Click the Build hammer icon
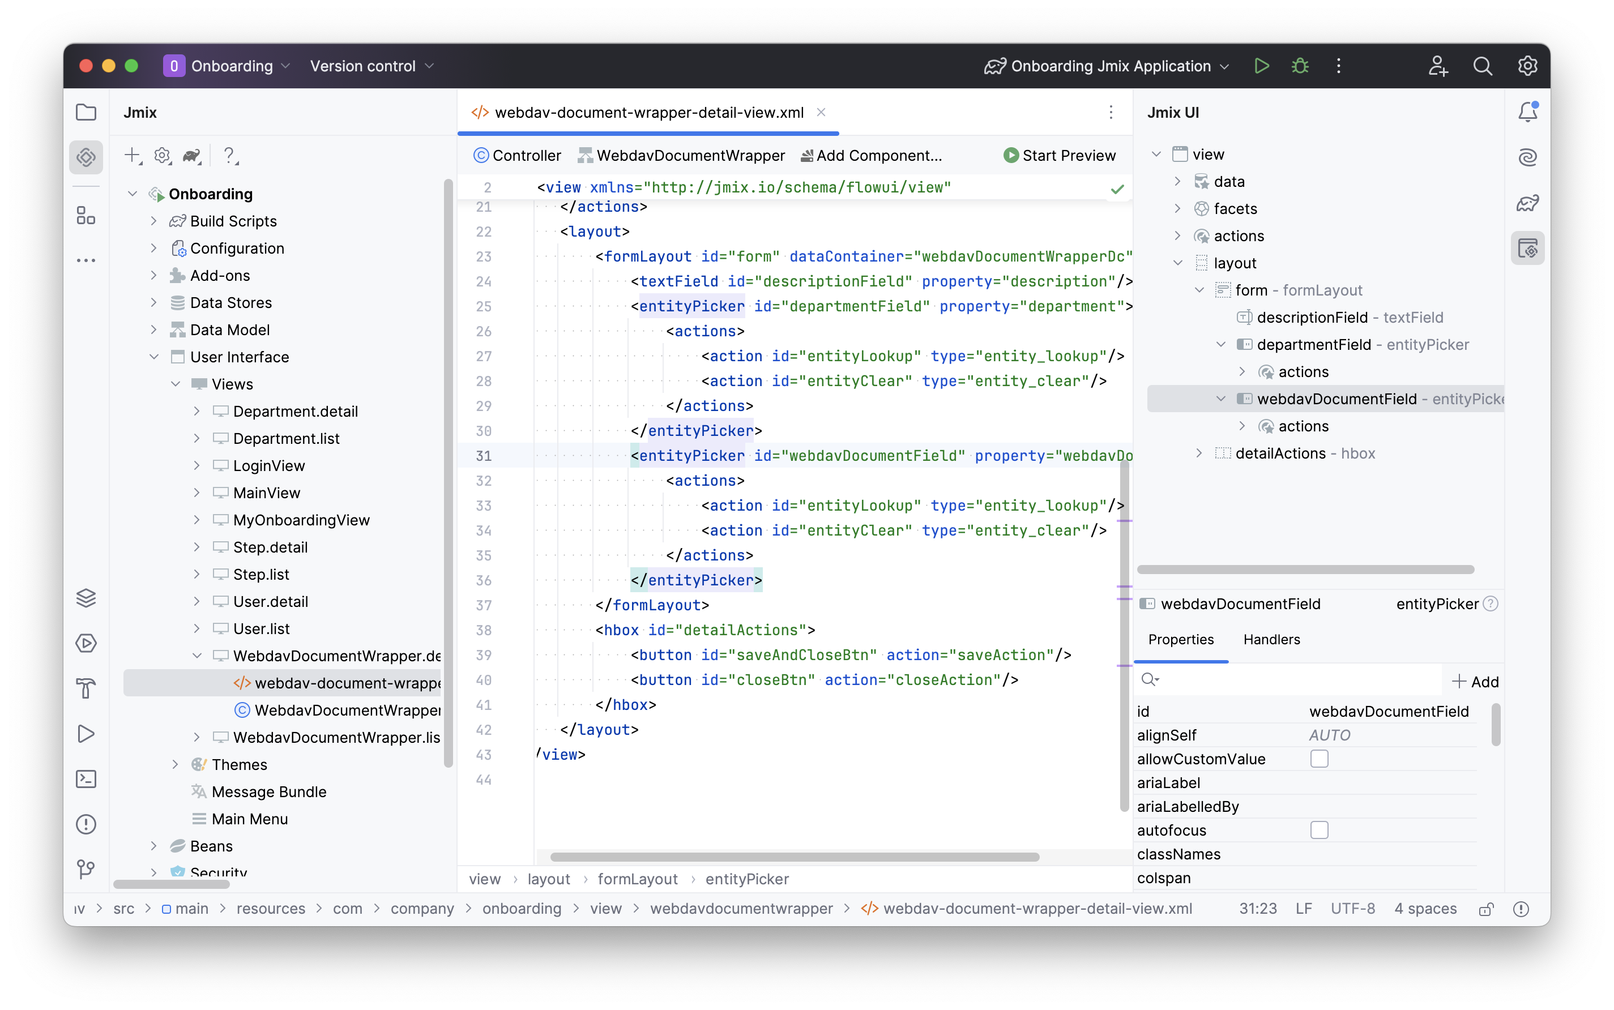The image size is (1614, 1010). (x=86, y=688)
